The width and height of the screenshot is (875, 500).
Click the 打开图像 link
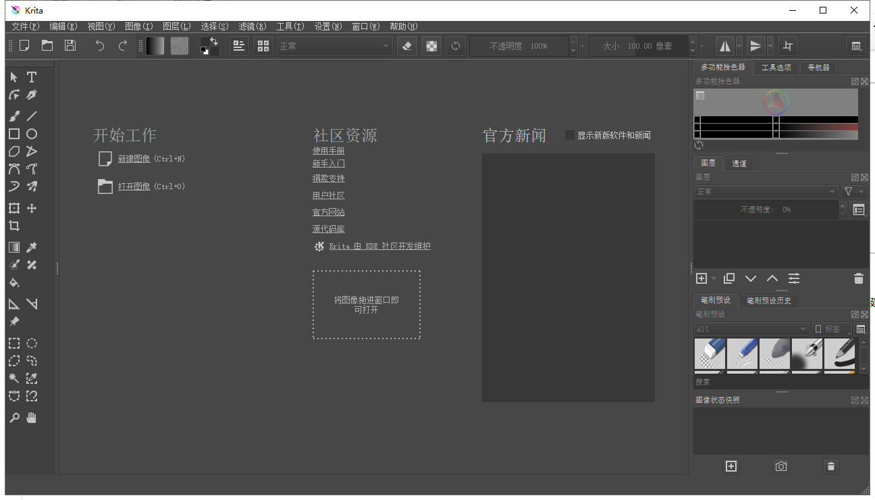tap(134, 186)
